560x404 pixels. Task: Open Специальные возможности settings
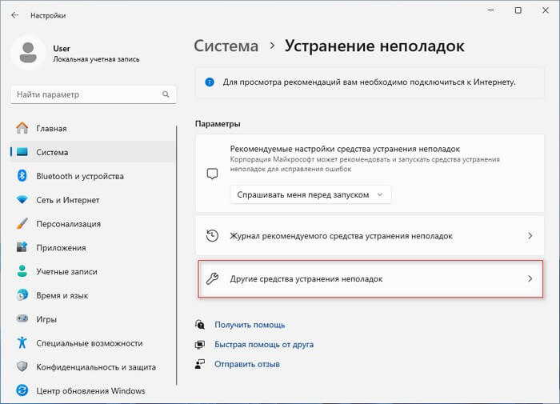point(93,343)
